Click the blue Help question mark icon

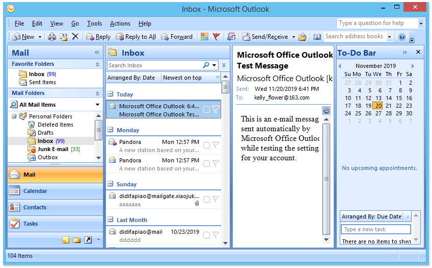click(x=402, y=37)
